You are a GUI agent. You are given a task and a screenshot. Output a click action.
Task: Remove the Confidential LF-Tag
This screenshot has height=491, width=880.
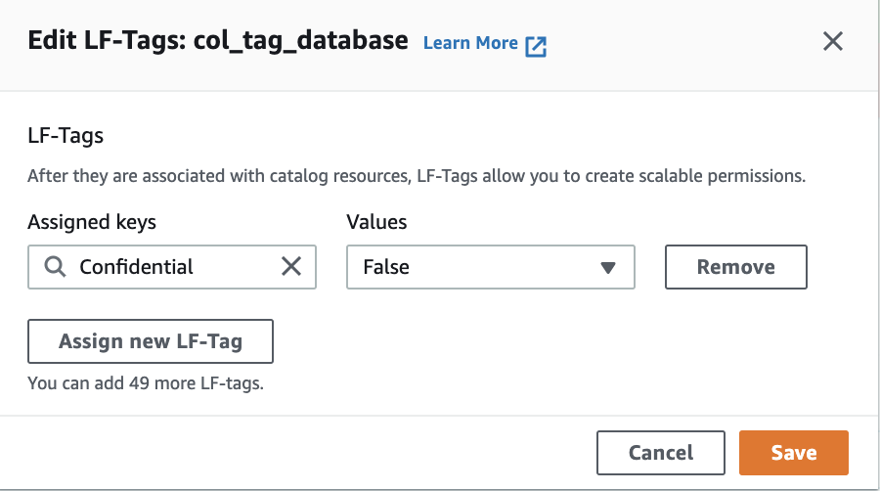click(735, 267)
